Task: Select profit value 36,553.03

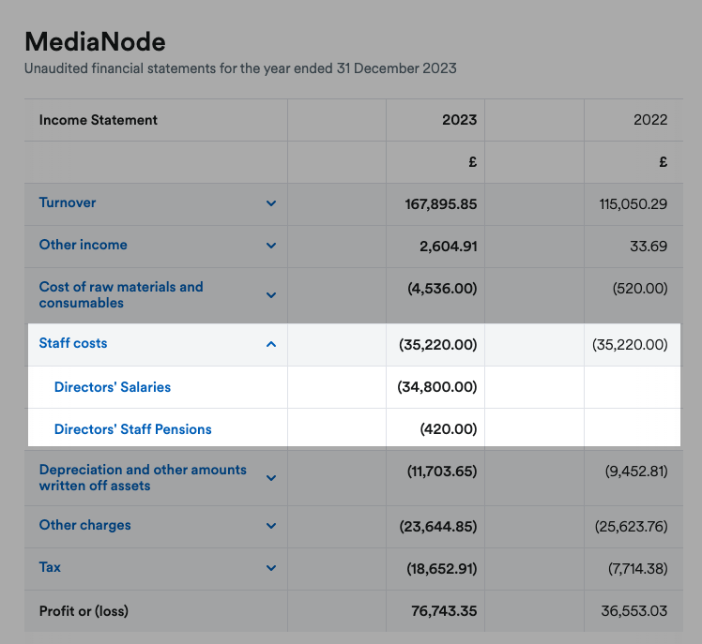Action: 633,611
